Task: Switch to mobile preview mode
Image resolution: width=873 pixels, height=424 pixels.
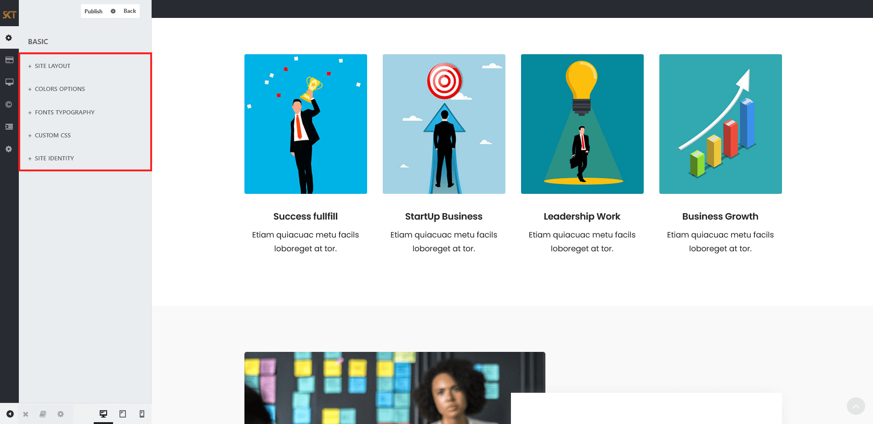Action: (x=142, y=414)
